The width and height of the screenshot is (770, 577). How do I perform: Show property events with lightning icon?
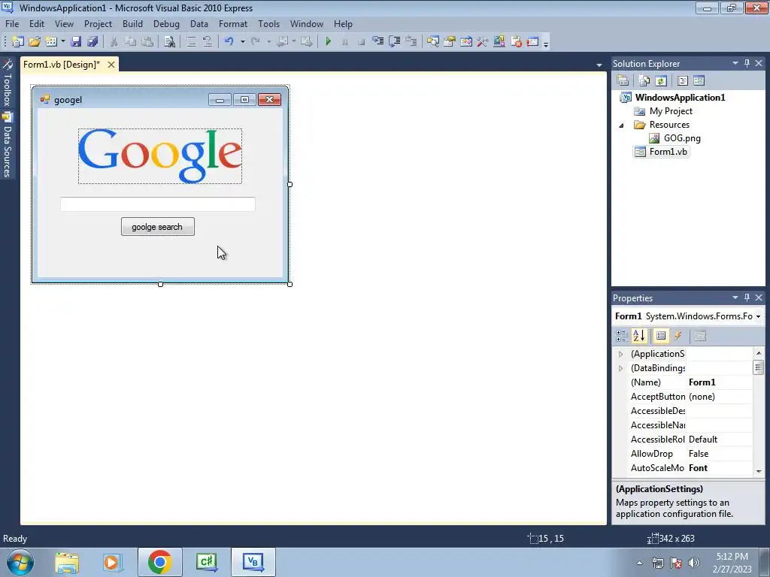[678, 336]
